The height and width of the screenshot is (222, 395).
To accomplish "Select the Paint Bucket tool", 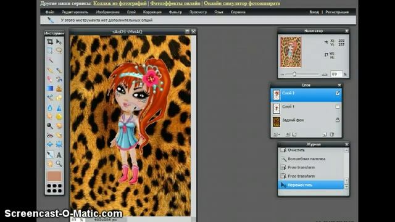I will [59, 80].
